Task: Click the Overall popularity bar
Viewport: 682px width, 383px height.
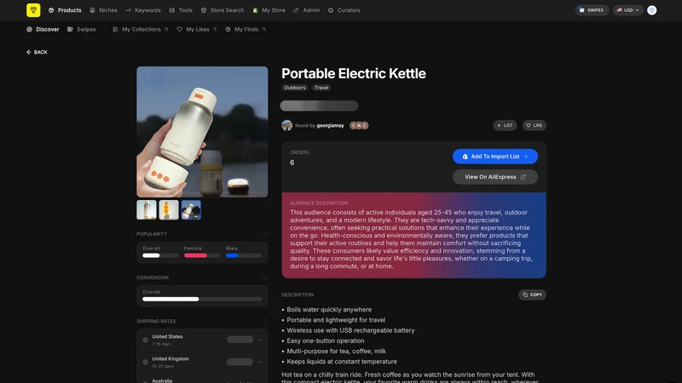Action: point(160,255)
